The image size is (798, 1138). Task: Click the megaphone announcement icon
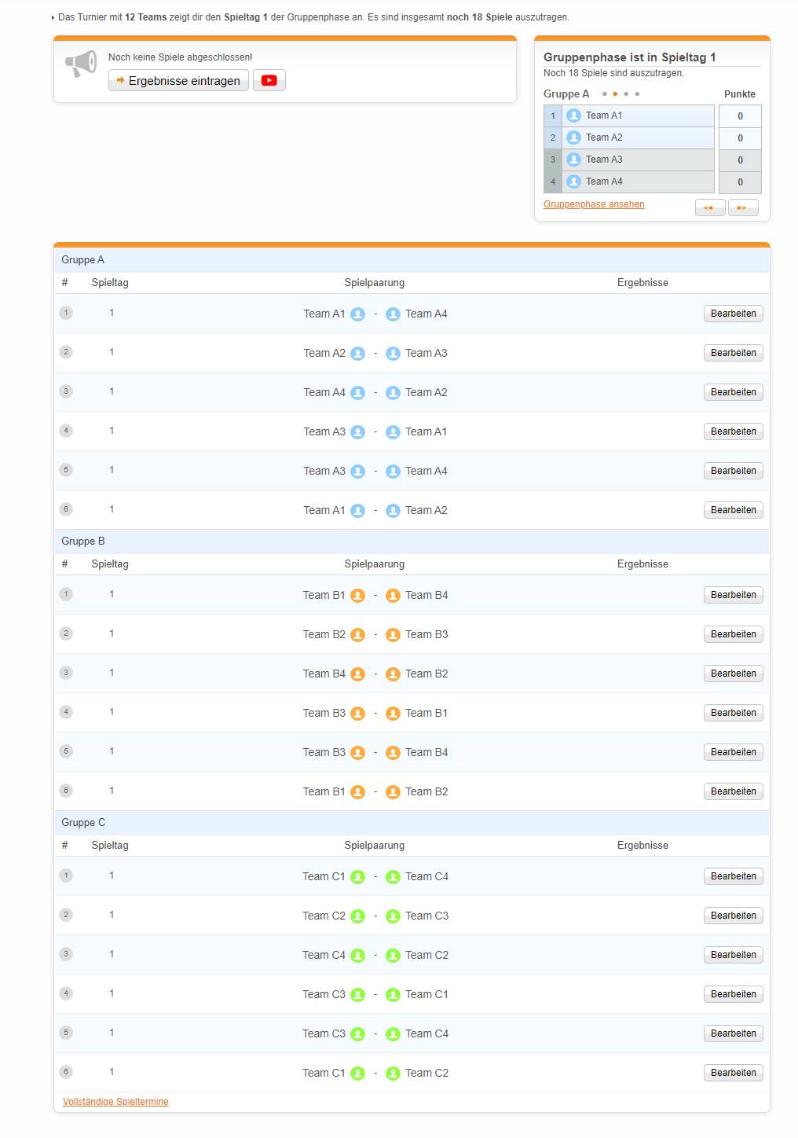tap(80, 64)
